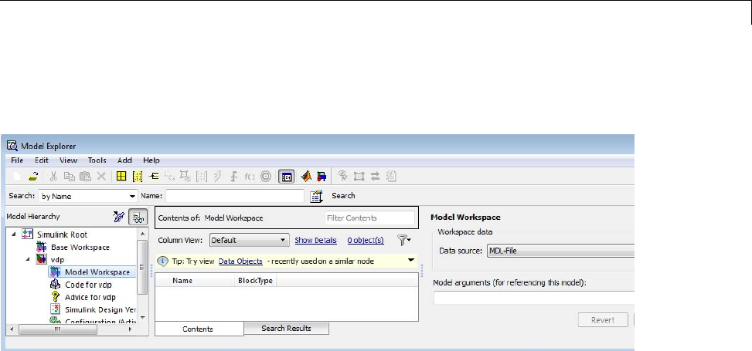Open the File menu
The height and width of the screenshot is (351, 752).
(x=17, y=160)
